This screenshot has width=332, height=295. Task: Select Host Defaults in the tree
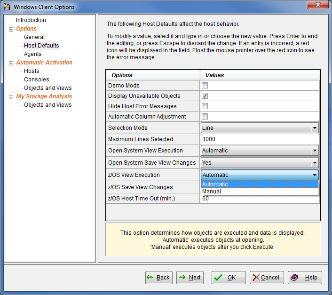41,46
